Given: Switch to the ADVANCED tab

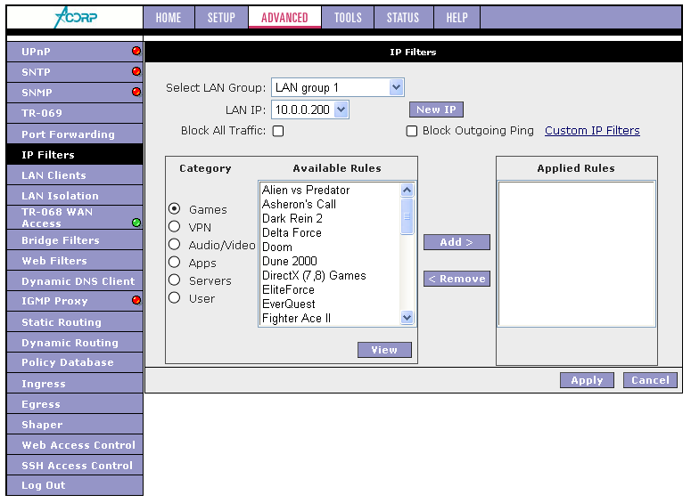Looking at the screenshot, I should [x=284, y=18].
